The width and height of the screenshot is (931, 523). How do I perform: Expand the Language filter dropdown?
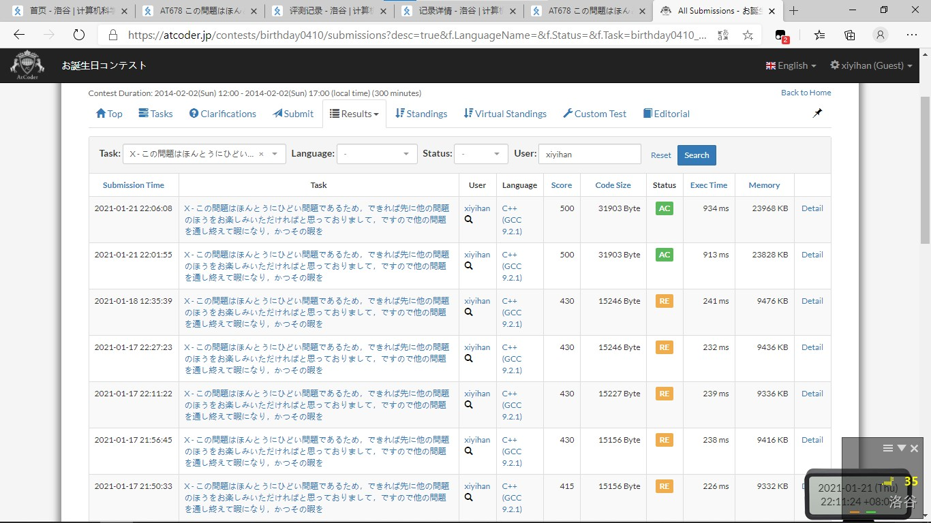point(377,155)
